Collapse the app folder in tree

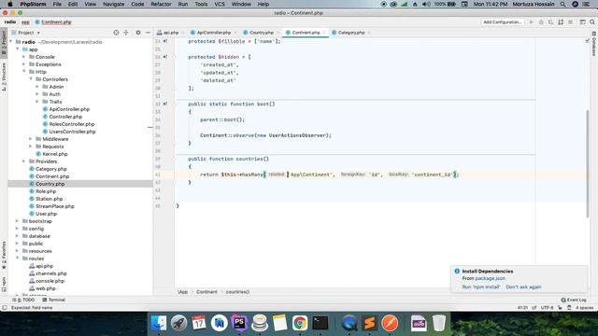18,49
